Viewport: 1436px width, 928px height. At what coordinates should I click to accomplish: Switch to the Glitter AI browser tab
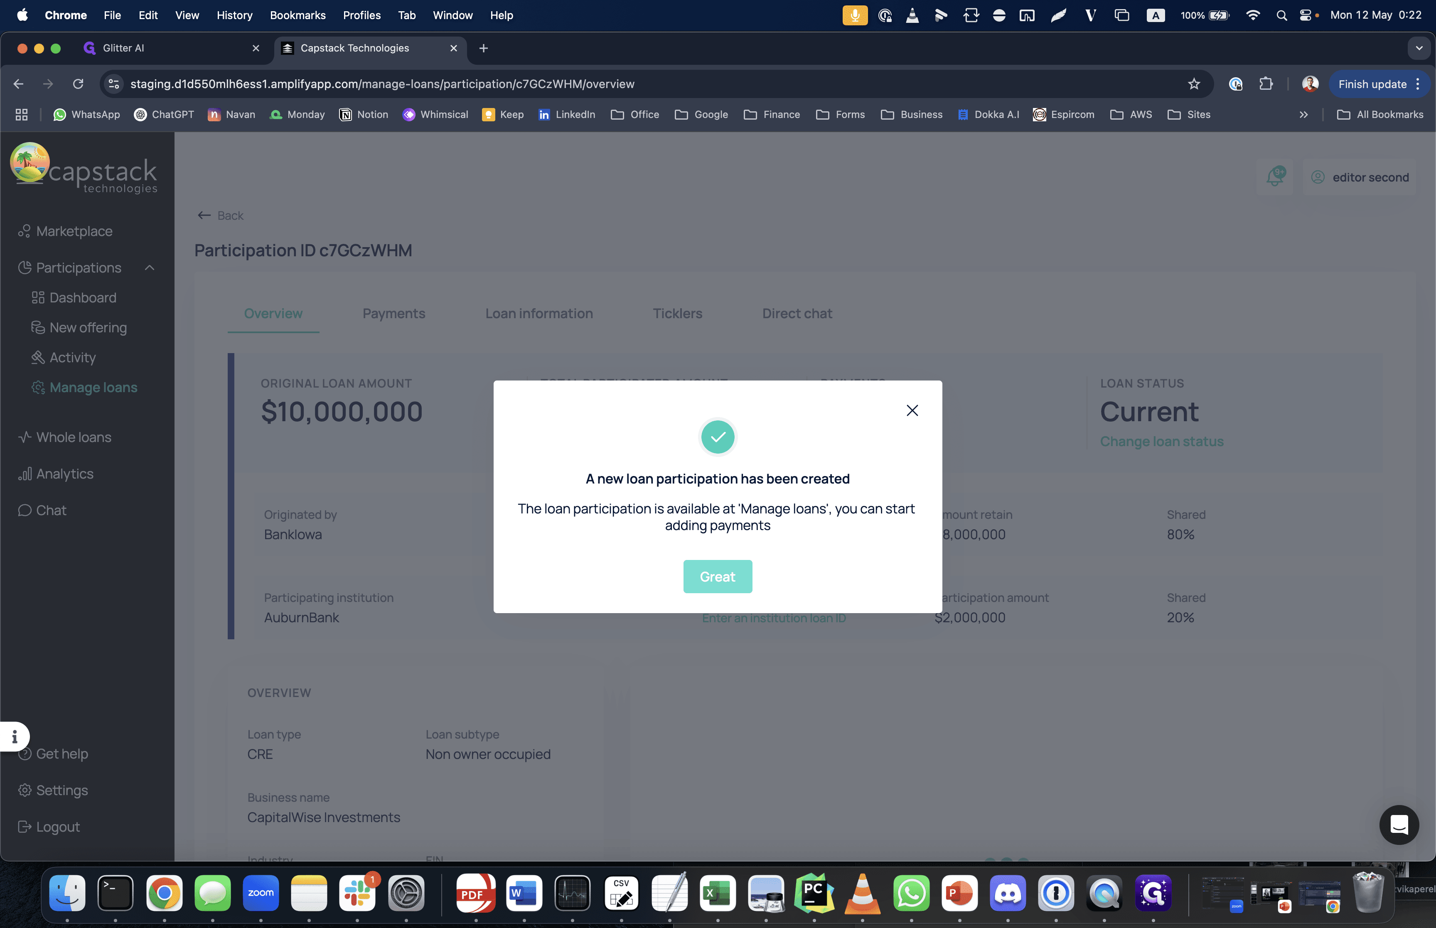pos(172,48)
